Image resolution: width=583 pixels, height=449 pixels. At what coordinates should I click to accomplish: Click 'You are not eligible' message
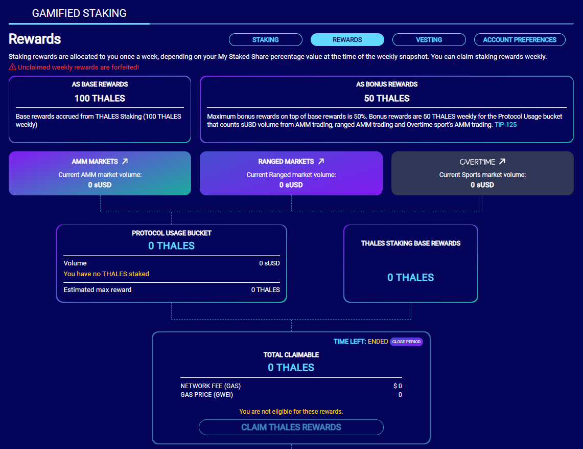[x=291, y=412]
